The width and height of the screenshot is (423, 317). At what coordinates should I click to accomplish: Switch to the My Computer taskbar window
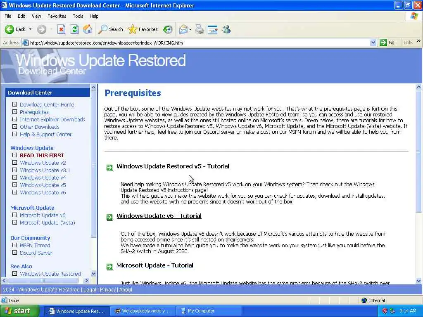click(208, 311)
